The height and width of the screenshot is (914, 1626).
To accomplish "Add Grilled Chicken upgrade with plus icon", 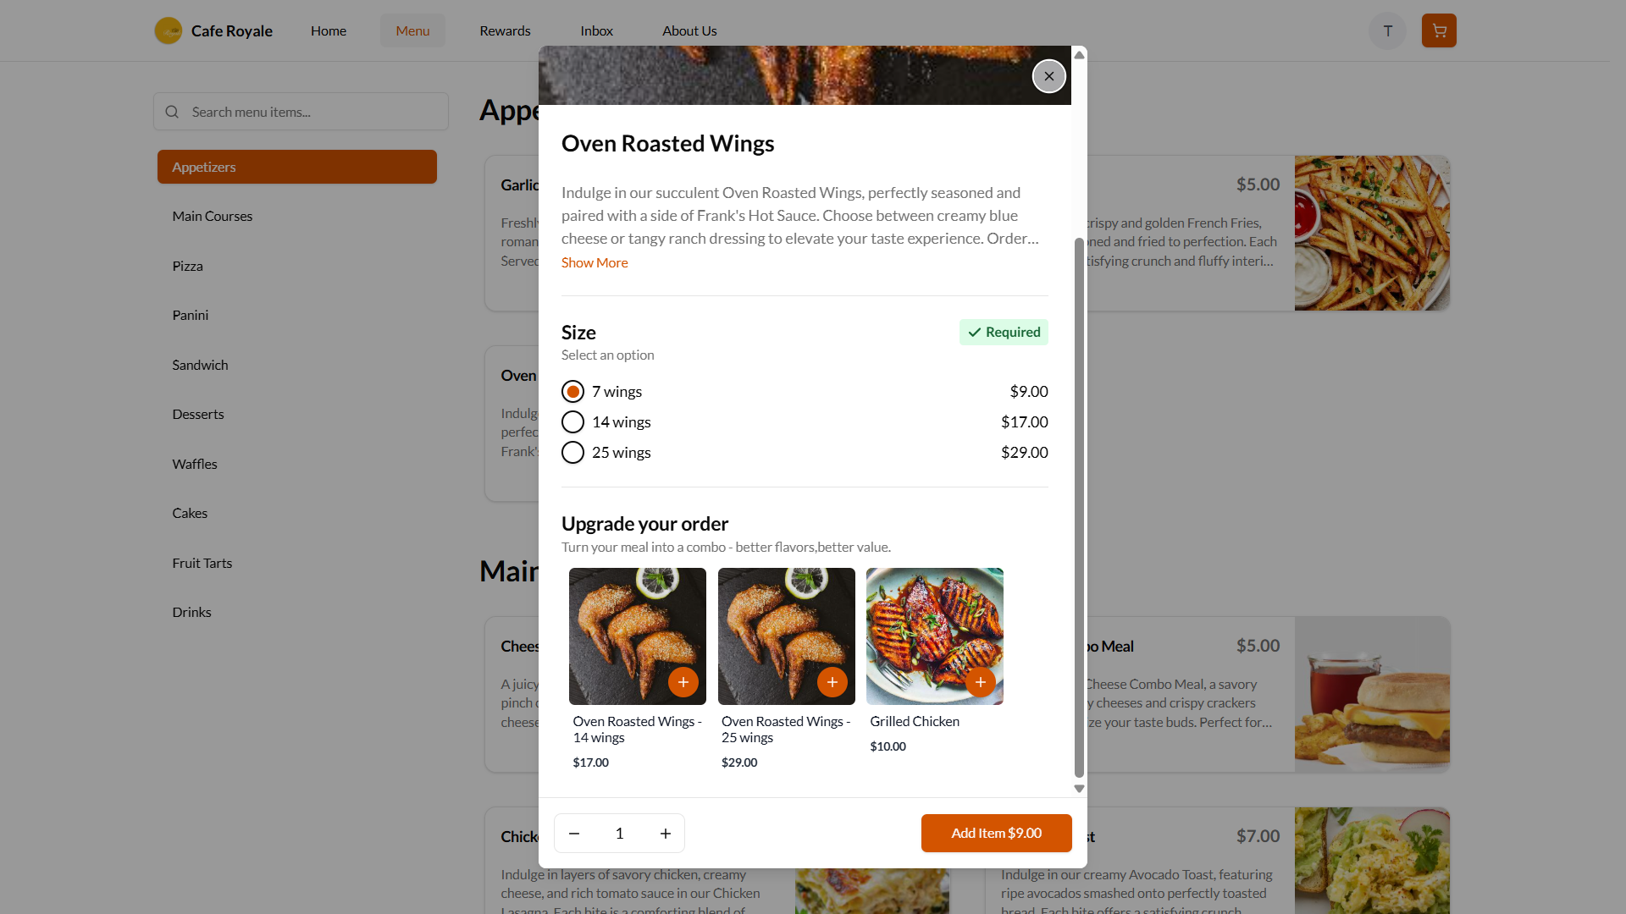I will click(x=980, y=682).
